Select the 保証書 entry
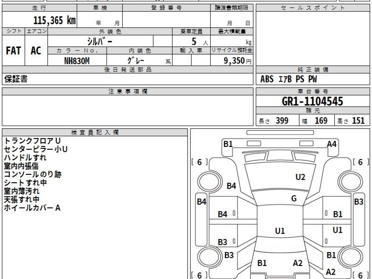Screen dimensions: 372x279 pyautogui.click(x=16, y=79)
